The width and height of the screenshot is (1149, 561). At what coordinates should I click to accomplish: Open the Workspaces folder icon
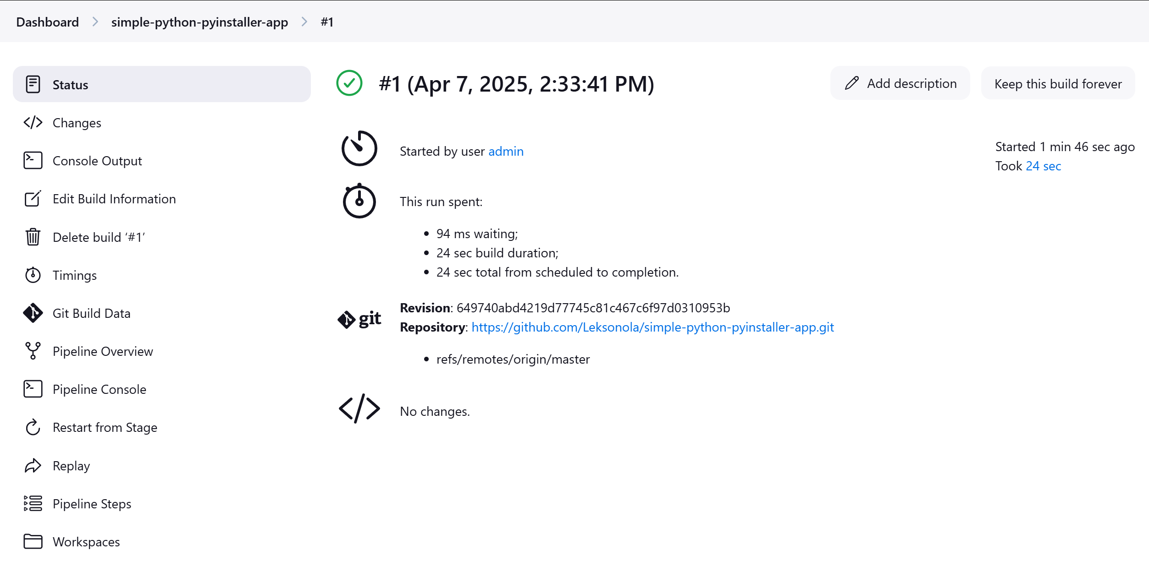coord(33,541)
